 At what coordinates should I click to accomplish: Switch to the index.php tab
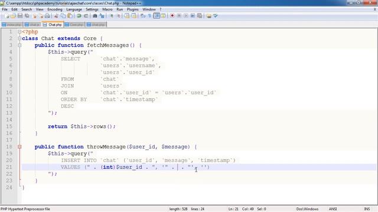coord(12,25)
